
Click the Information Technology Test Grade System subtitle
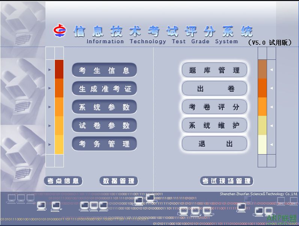pyautogui.click(x=162, y=41)
